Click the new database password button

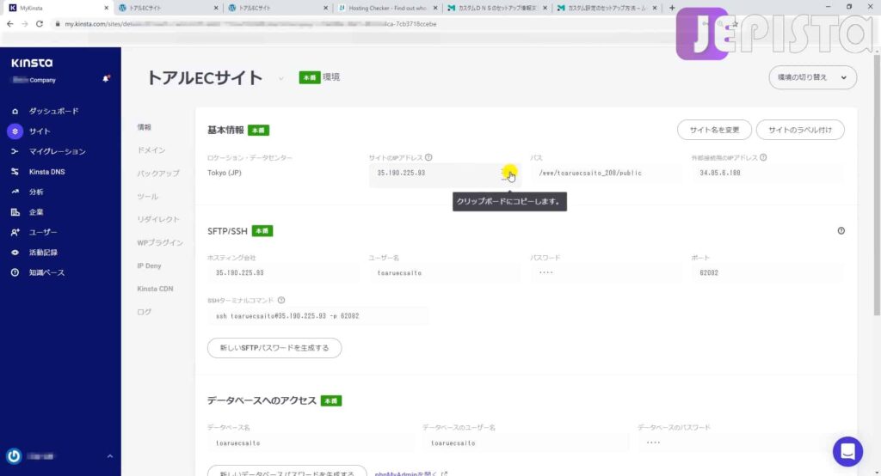(x=287, y=472)
